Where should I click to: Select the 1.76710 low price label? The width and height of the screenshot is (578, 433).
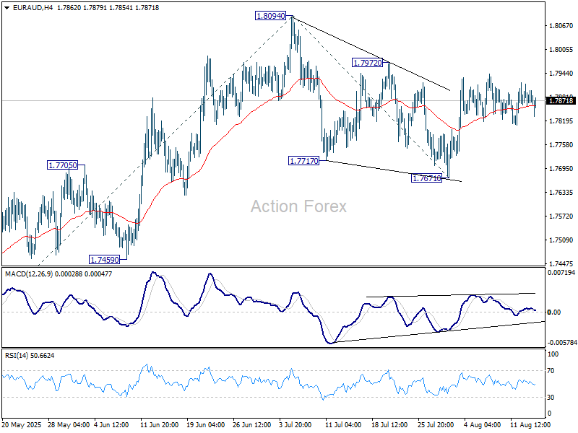click(426, 178)
